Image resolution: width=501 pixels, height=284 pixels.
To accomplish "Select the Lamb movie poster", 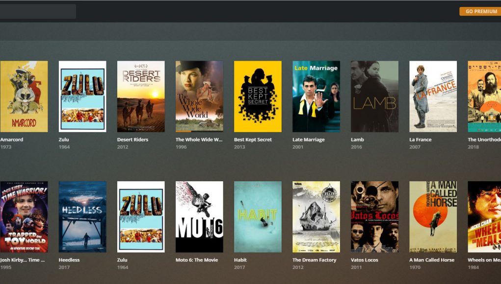I will coord(375,96).
